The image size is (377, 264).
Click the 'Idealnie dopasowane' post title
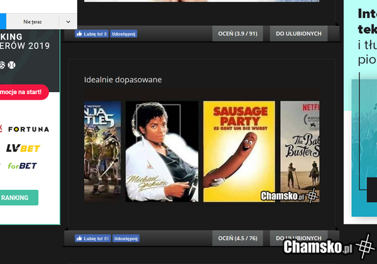(123, 80)
